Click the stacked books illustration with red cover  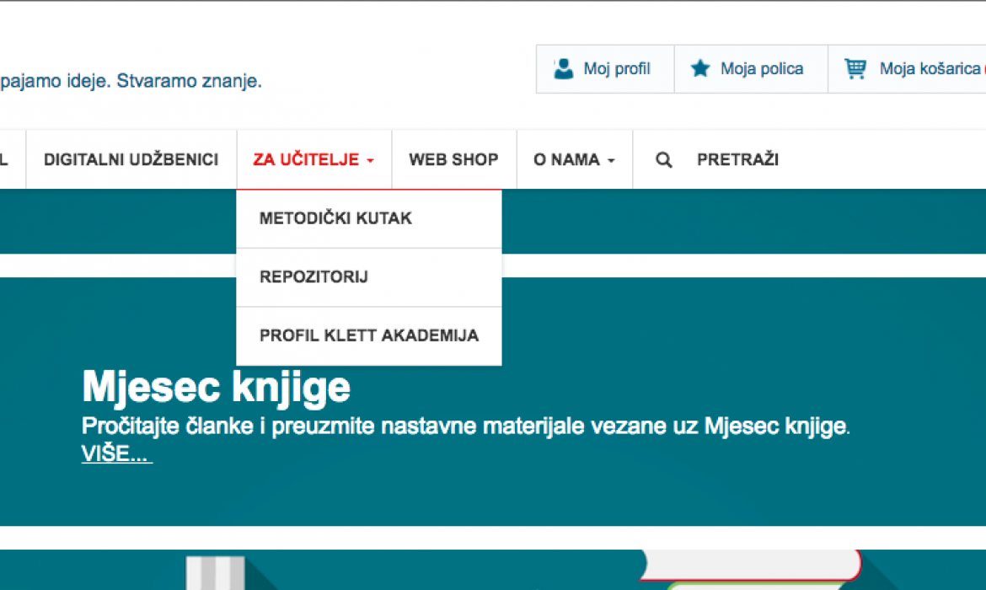click(x=750, y=568)
